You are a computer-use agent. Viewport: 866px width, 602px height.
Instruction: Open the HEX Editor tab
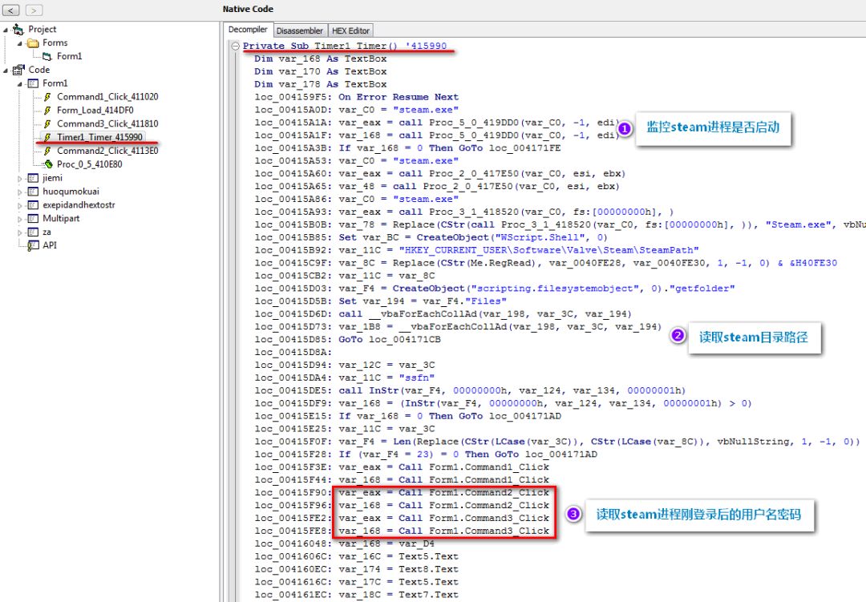tap(350, 30)
